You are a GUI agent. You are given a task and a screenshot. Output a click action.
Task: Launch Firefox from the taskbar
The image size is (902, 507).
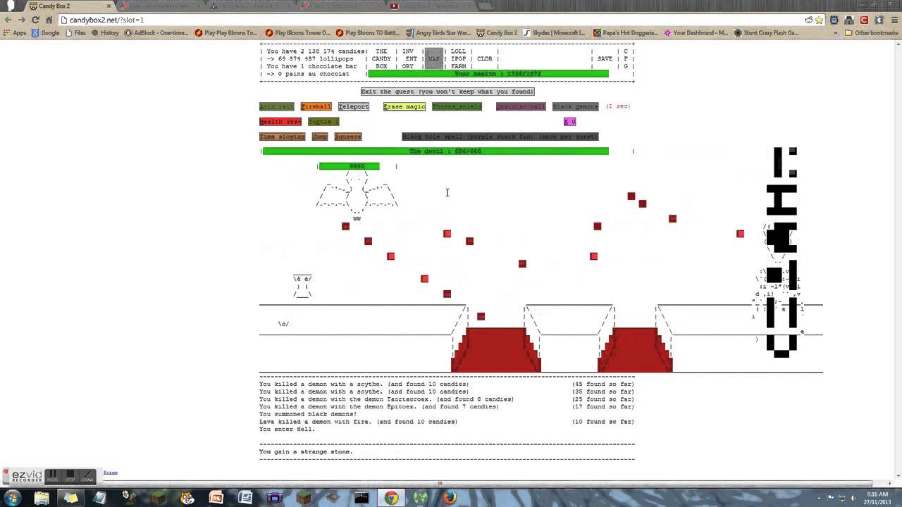(x=450, y=498)
